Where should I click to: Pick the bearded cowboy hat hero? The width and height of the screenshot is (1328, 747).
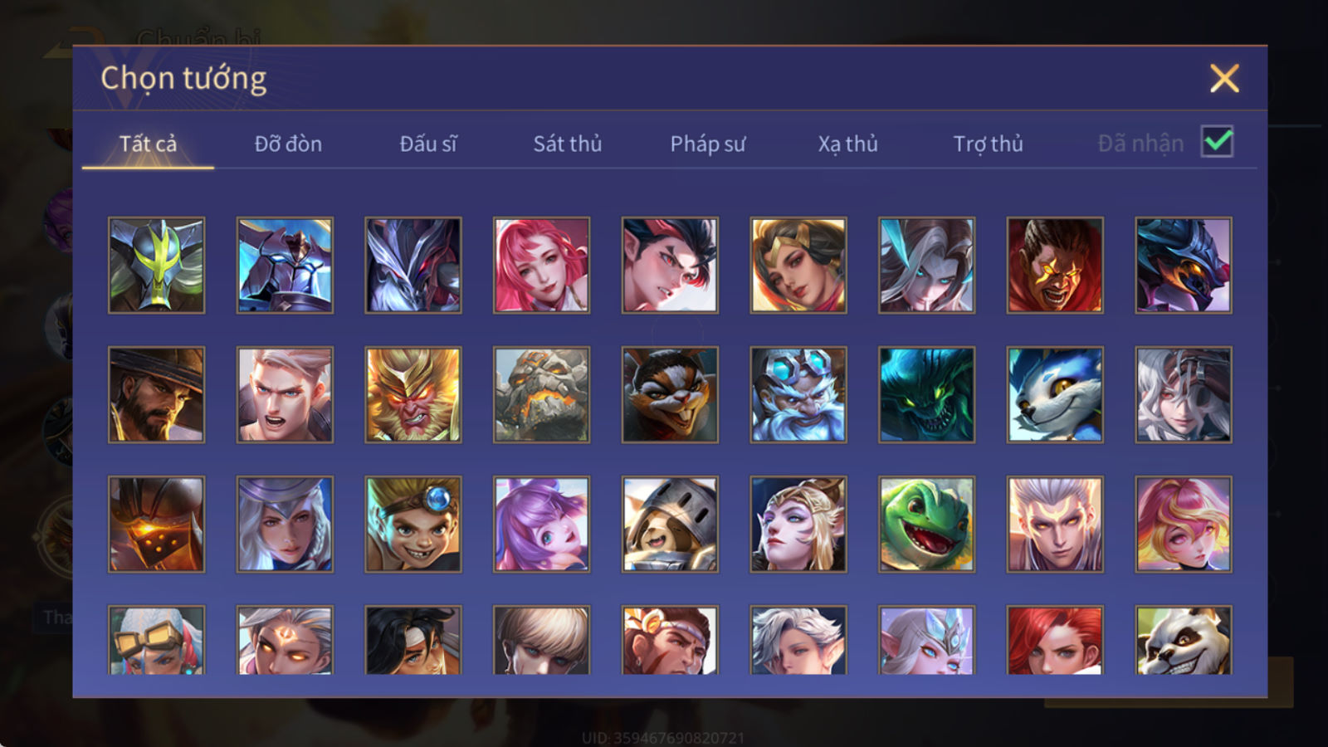[x=156, y=394]
